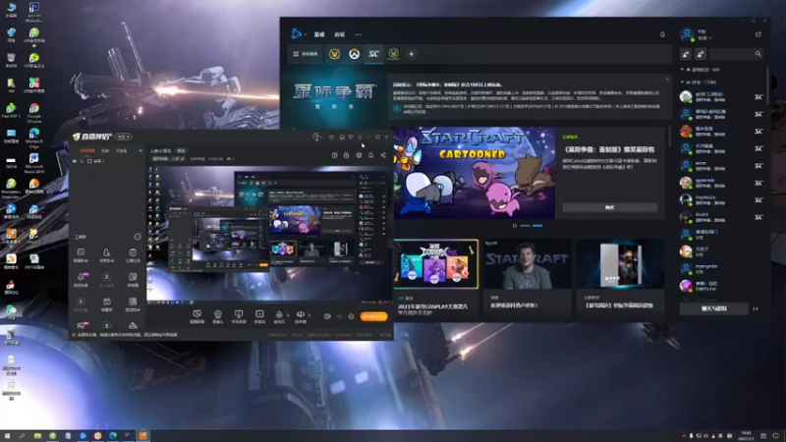Focus the friends search field

(737, 54)
